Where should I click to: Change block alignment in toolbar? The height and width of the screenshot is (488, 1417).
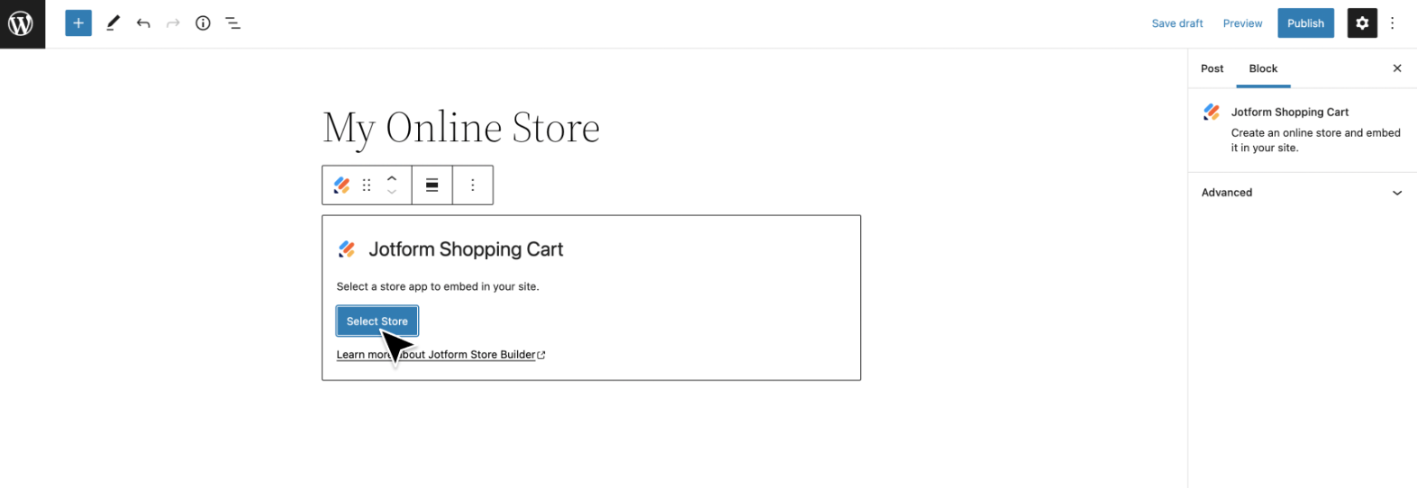coord(432,185)
